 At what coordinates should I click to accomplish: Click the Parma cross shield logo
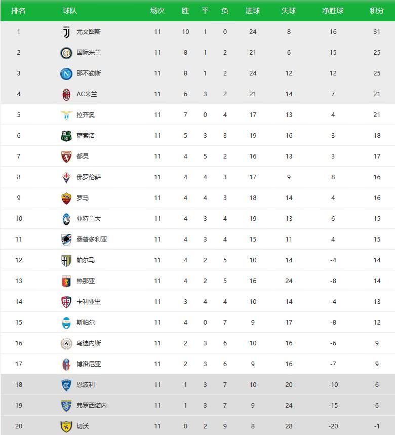(66, 260)
